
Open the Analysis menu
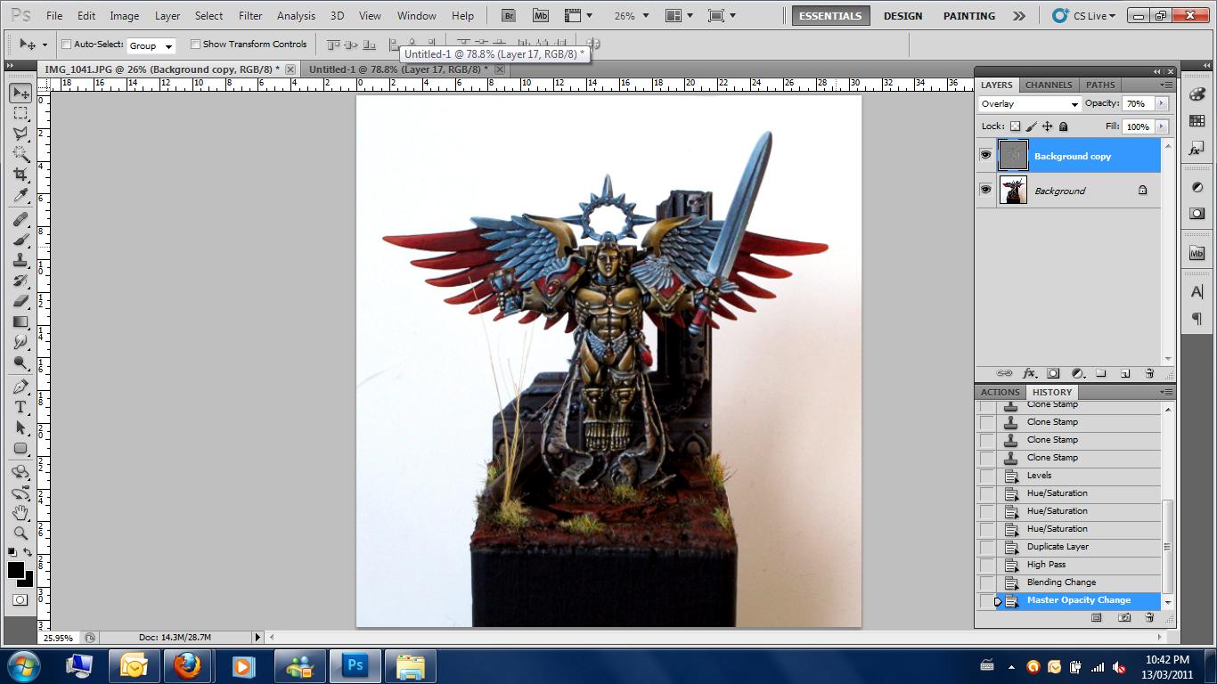(296, 15)
